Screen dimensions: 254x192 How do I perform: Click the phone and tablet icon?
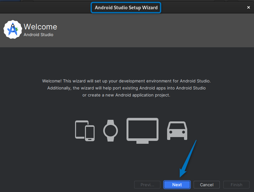coord(85,131)
